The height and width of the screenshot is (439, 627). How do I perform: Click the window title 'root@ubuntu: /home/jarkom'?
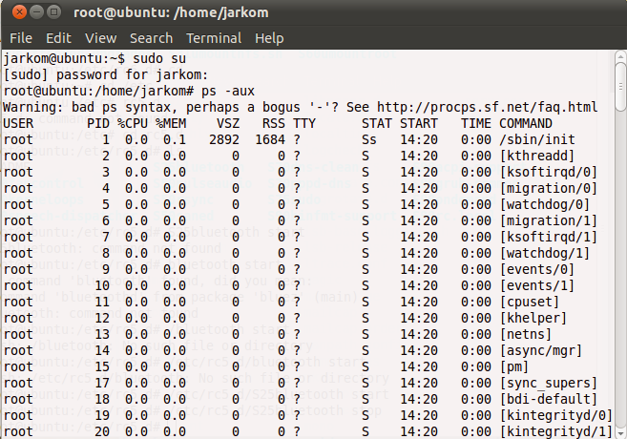[171, 12]
